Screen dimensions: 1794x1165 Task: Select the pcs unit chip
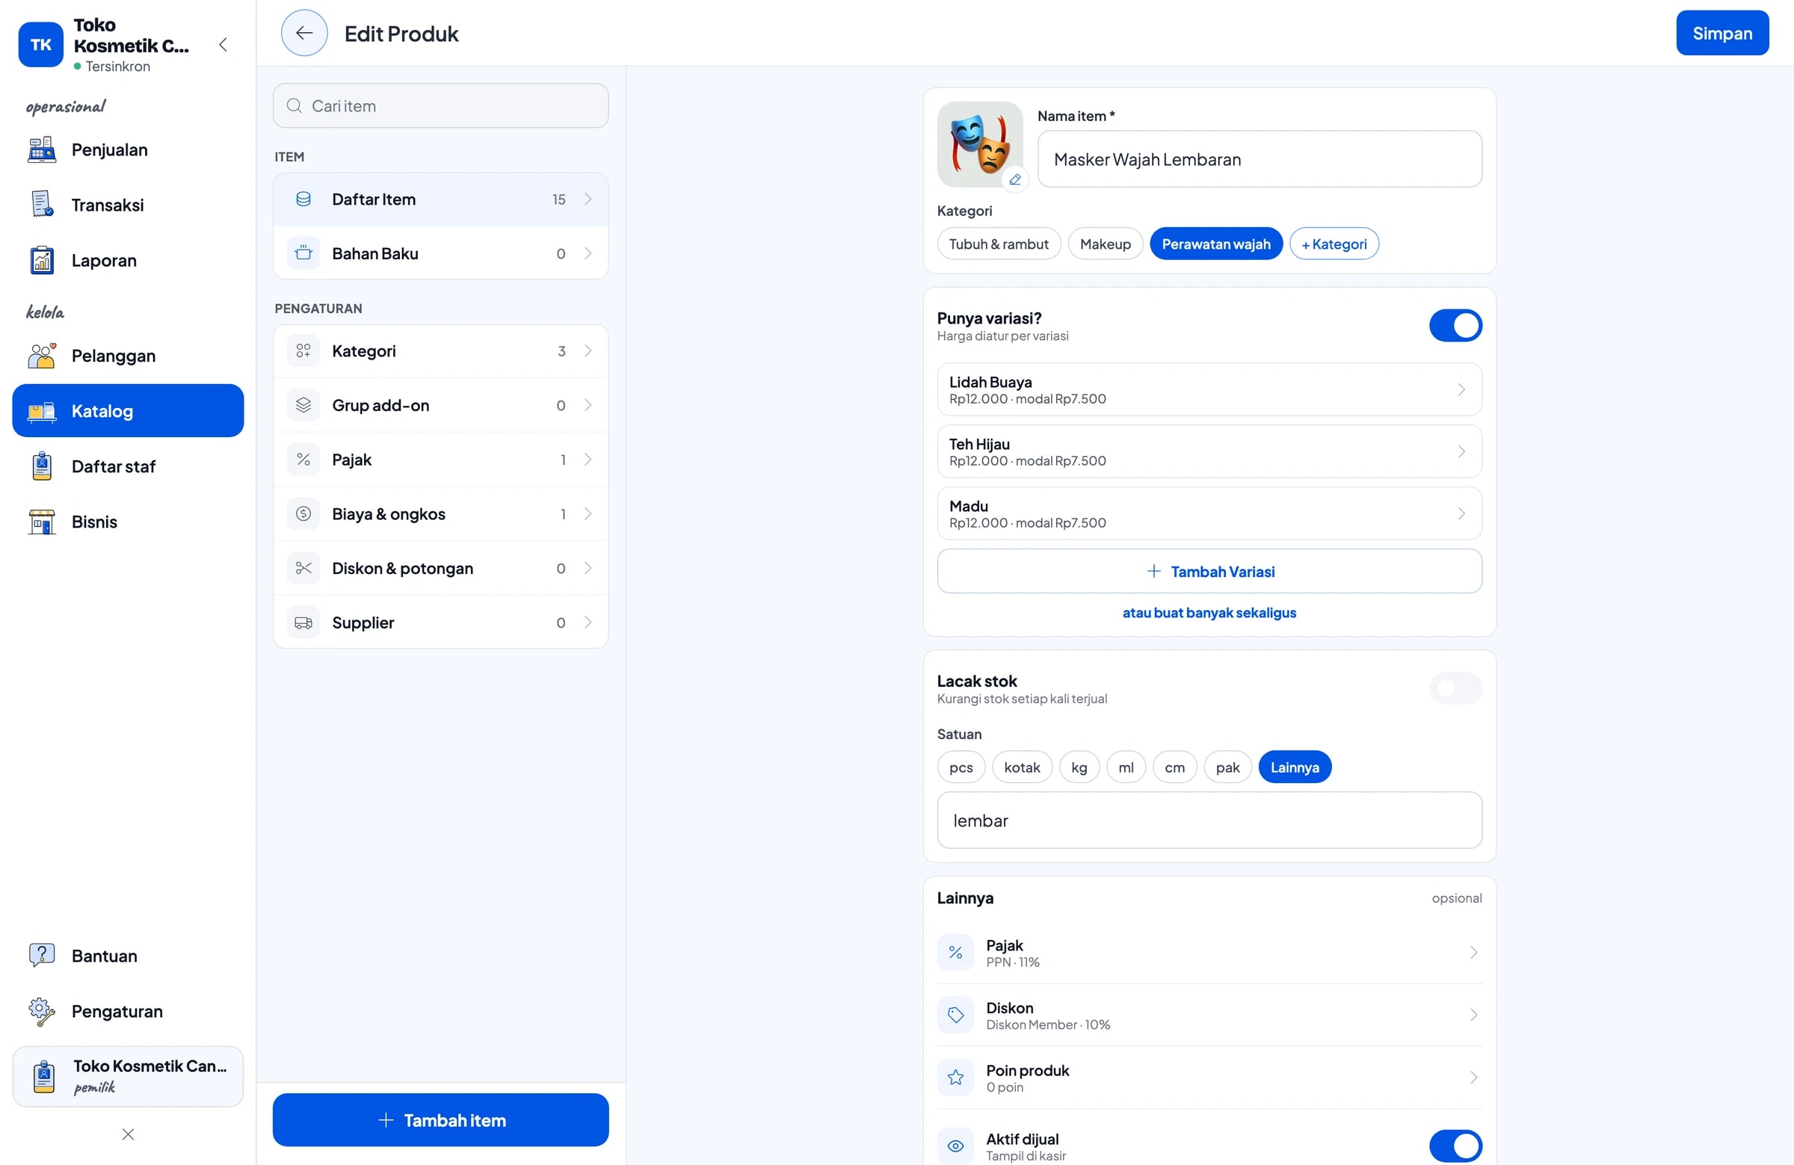[x=961, y=767]
